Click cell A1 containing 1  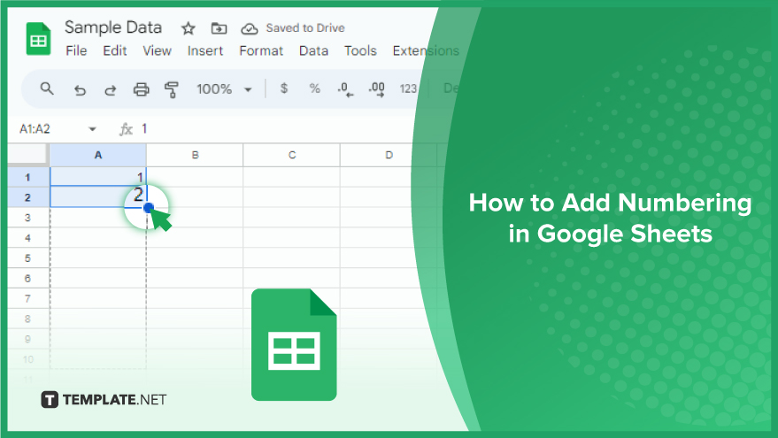pyautogui.click(x=98, y=177)
